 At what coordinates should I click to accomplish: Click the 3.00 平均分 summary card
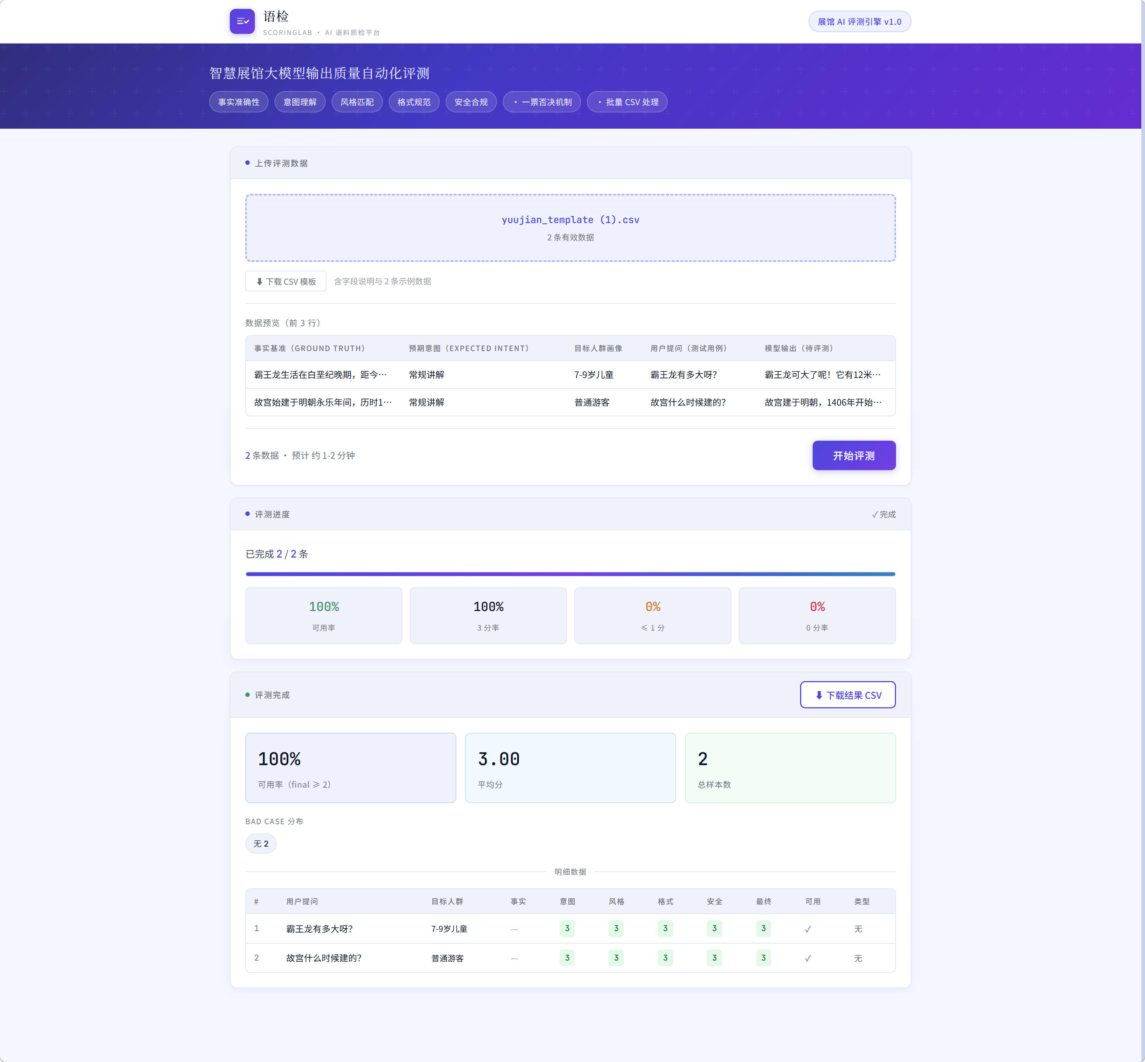[570, 767]
